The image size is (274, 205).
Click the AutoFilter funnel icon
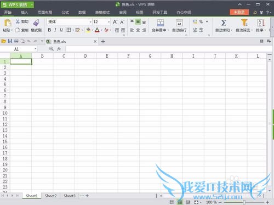(244, 23)
